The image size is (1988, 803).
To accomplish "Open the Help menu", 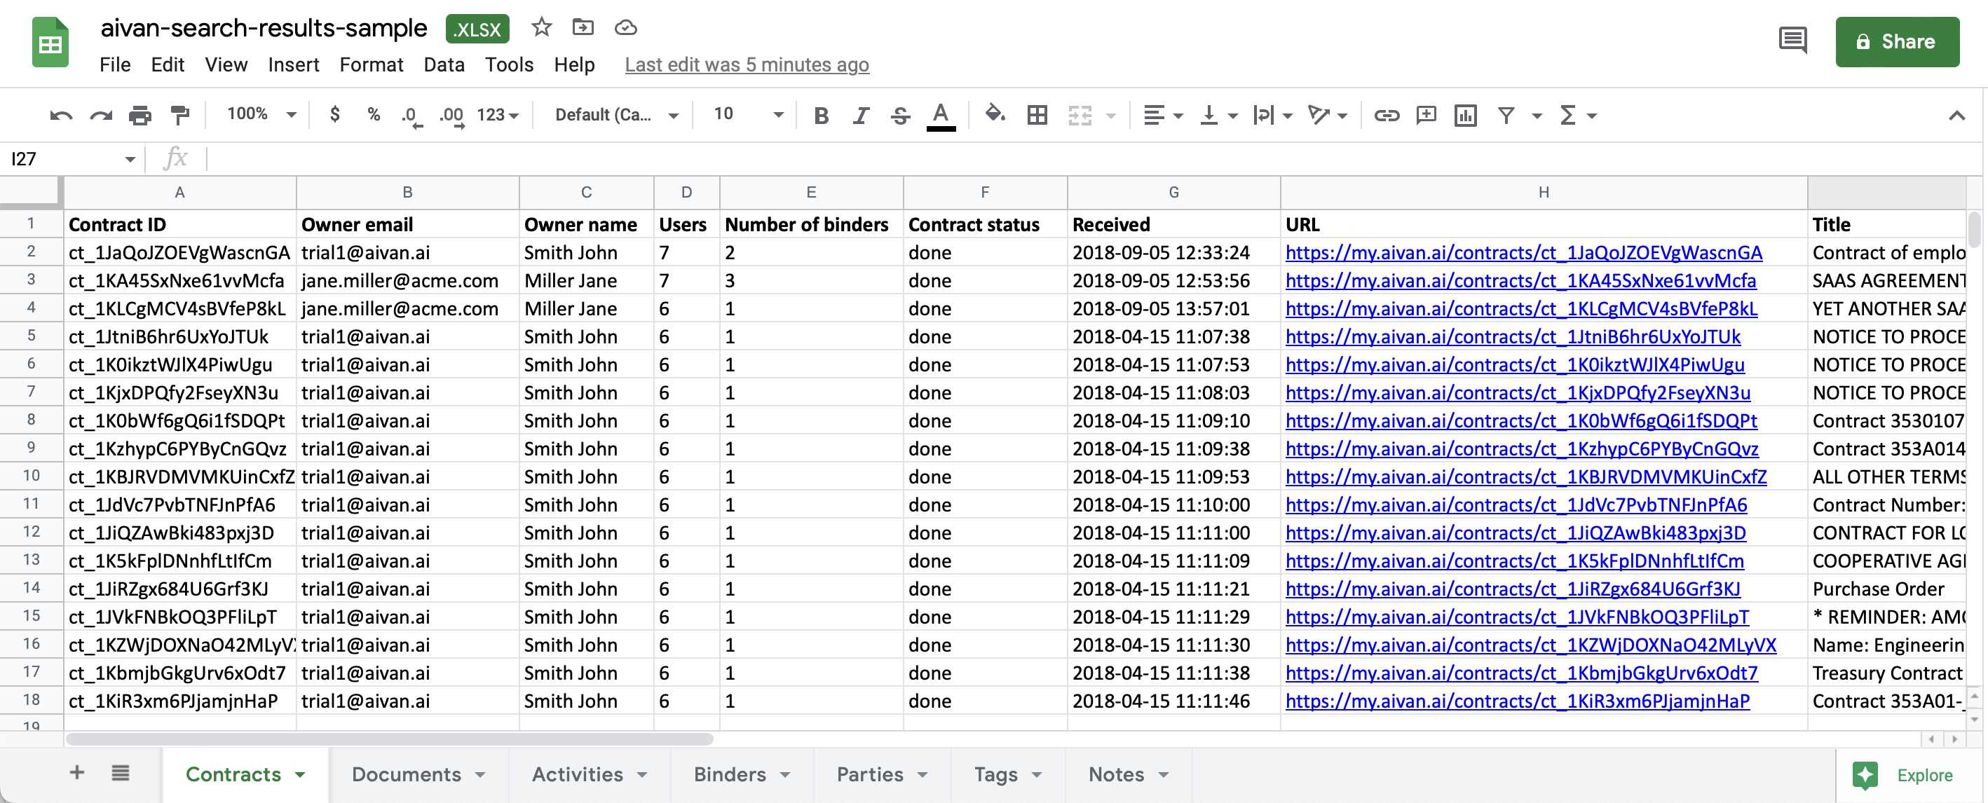I will click(574, 64).
